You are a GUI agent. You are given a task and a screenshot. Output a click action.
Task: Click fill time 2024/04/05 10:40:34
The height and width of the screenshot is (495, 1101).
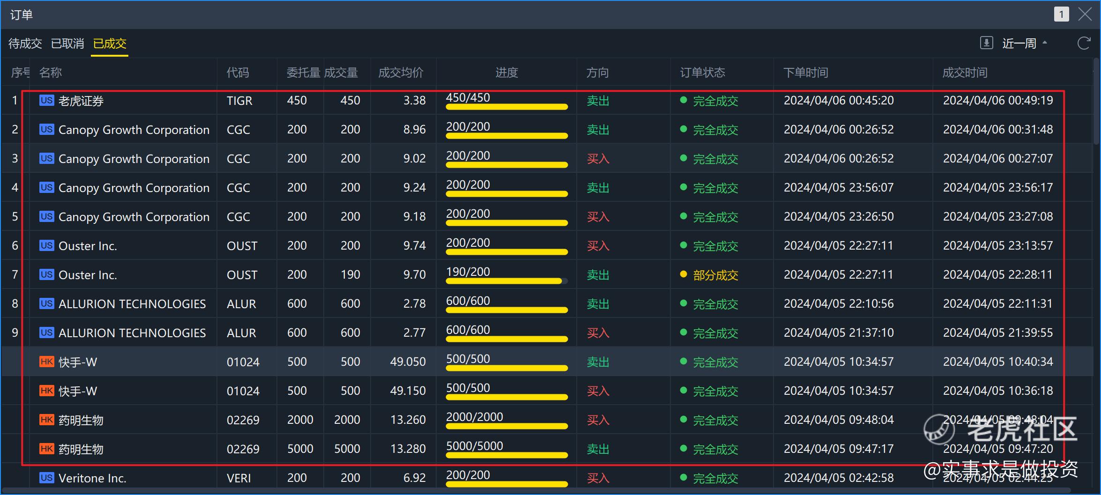[x=998, y=362]
